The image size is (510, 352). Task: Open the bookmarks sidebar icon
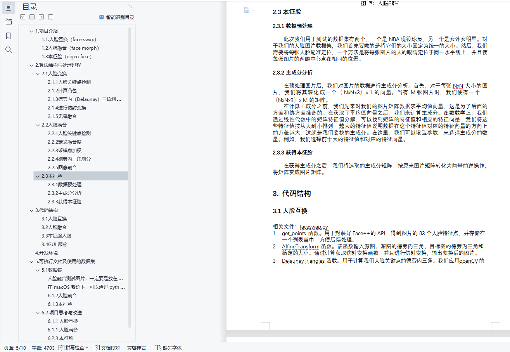(9, 36)
